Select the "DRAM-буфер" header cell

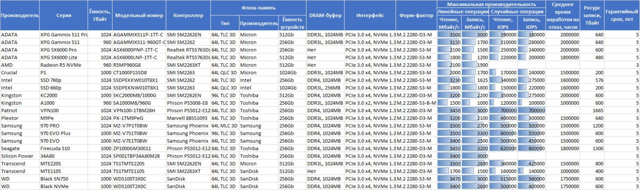coord(324,15)
